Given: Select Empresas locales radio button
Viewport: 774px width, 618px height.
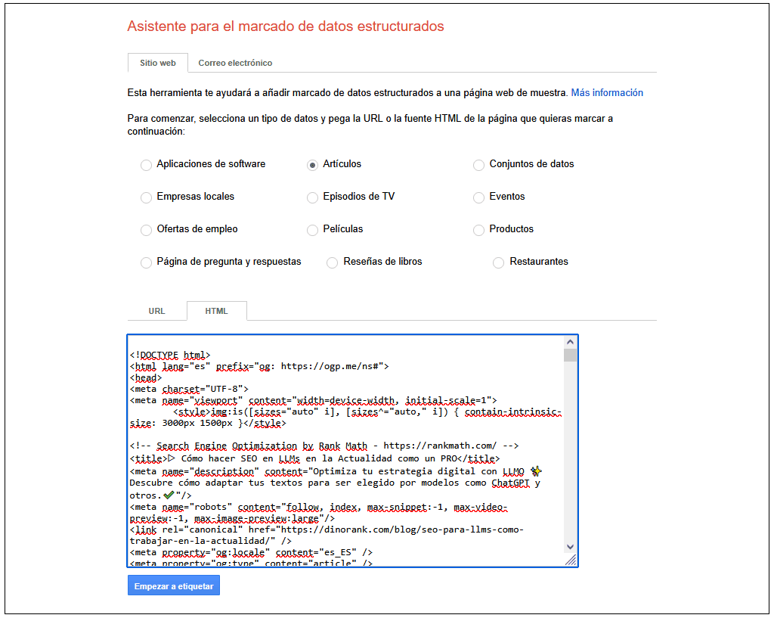Looking at the screenshot, I should pyautogui.click(x=146, y=197).
